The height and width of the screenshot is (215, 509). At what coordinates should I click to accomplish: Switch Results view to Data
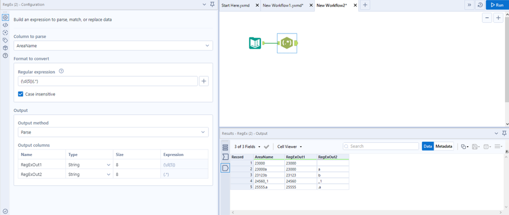pyautogui.click(x=427, y=146)
